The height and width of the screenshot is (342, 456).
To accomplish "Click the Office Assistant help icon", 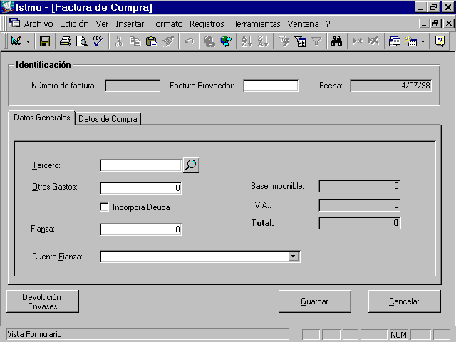I will (x=440, y=41).
